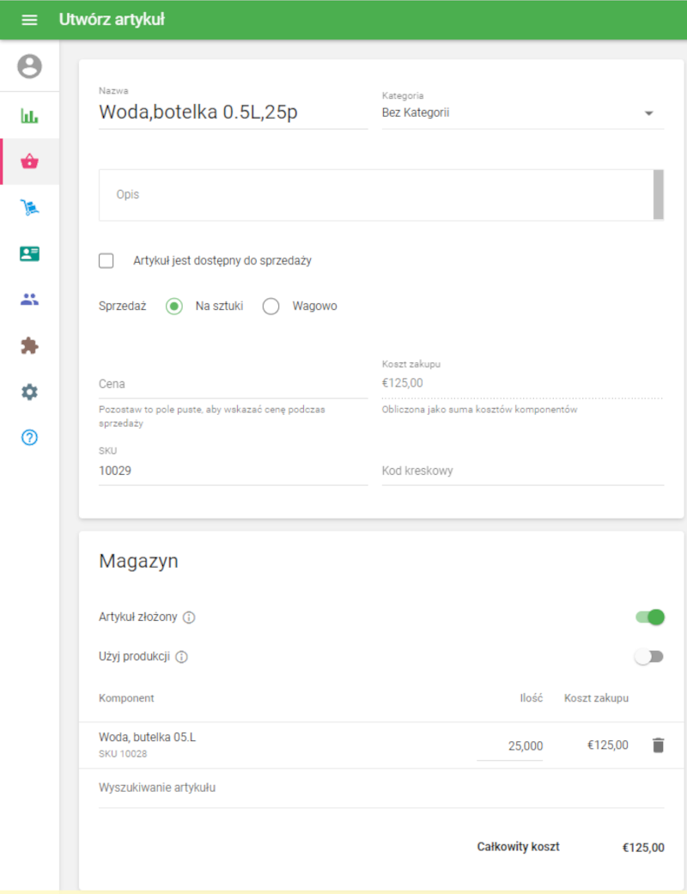This screenshot has height=894, width=687.
Task: Click the Opis description scrollbar
Action: point(659,194)
